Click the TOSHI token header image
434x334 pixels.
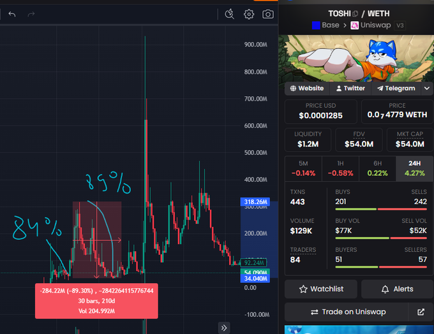[356, 59]
